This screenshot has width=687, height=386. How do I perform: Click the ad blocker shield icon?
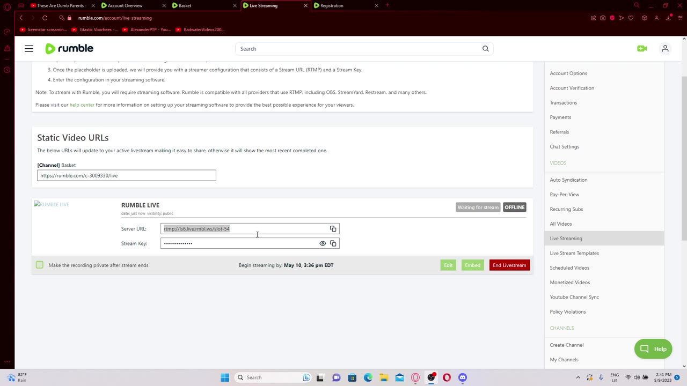tap(612, 18)
